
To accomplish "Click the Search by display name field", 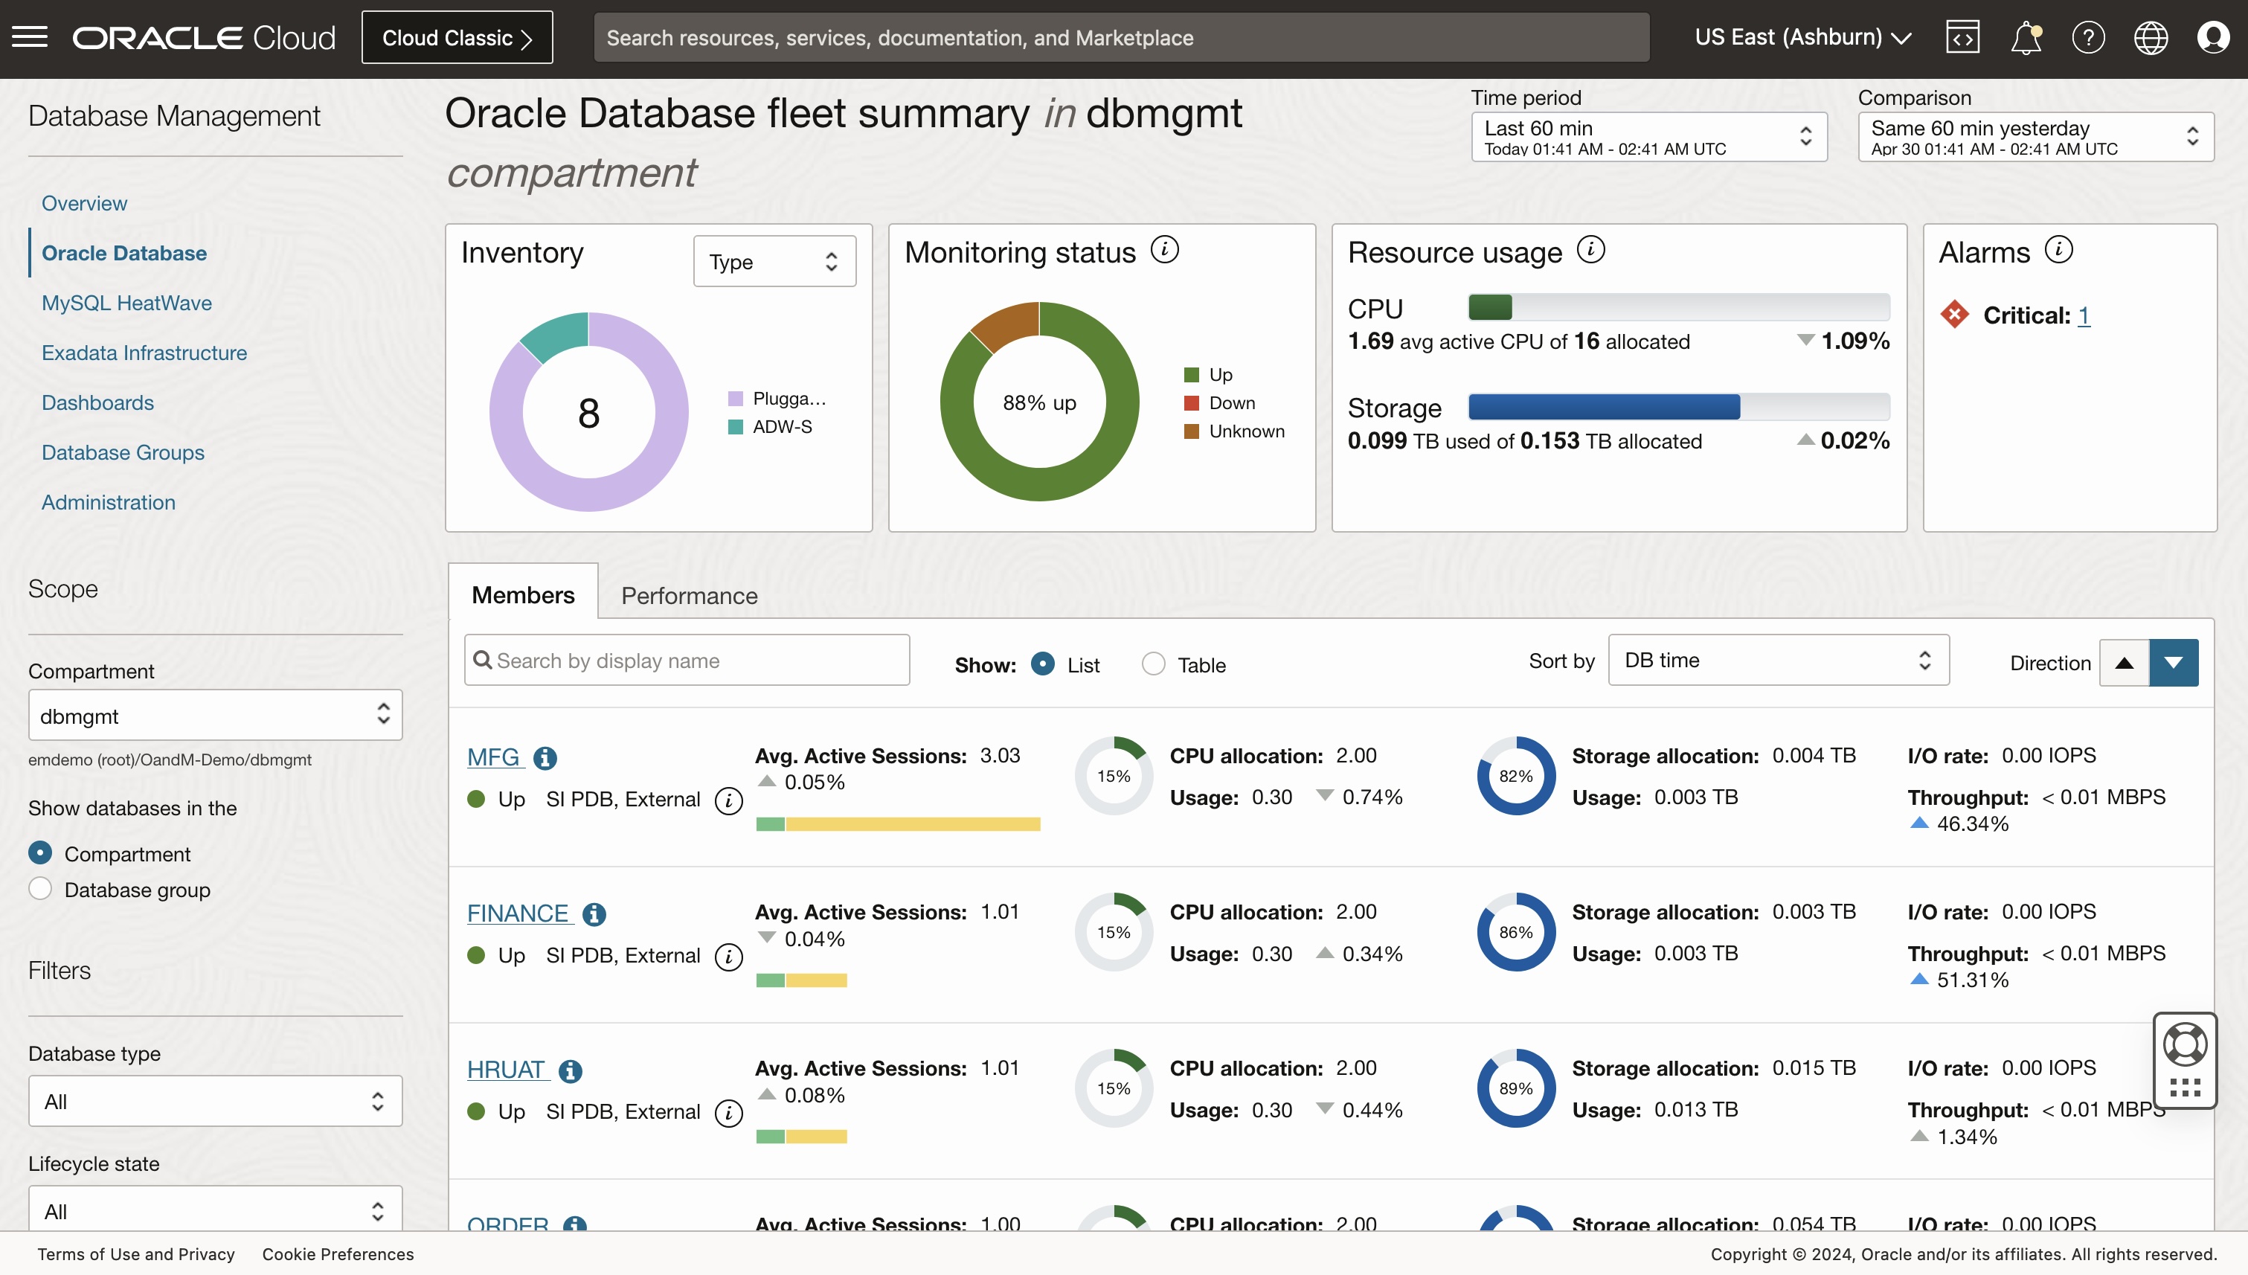I will pyautogui.click(x=687, y=661).
